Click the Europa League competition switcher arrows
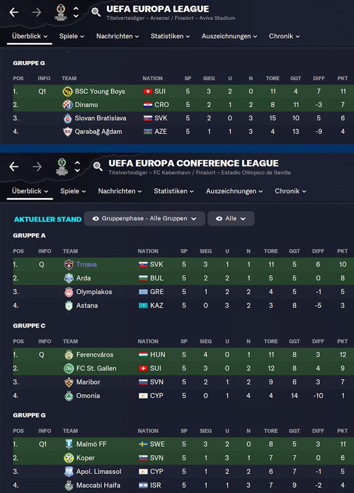The width and height of the screenshot is (354, 493). click(76, 12)
